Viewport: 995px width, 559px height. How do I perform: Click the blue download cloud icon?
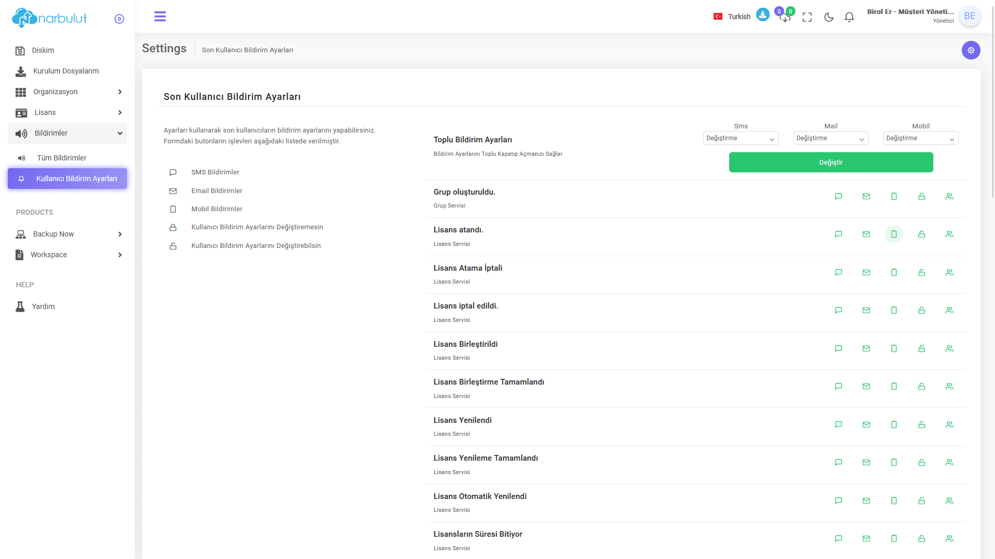tap(762, 15)
